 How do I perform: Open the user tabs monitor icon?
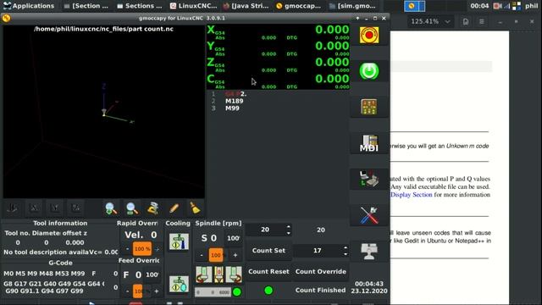coord(369,251)
